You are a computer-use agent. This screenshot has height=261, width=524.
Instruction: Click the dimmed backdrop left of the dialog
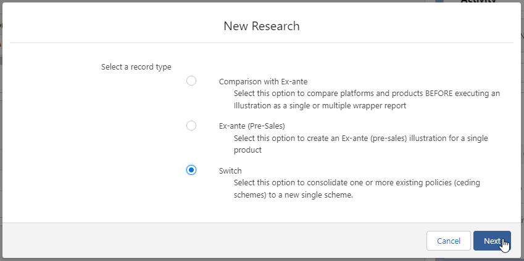pos(1,154)
